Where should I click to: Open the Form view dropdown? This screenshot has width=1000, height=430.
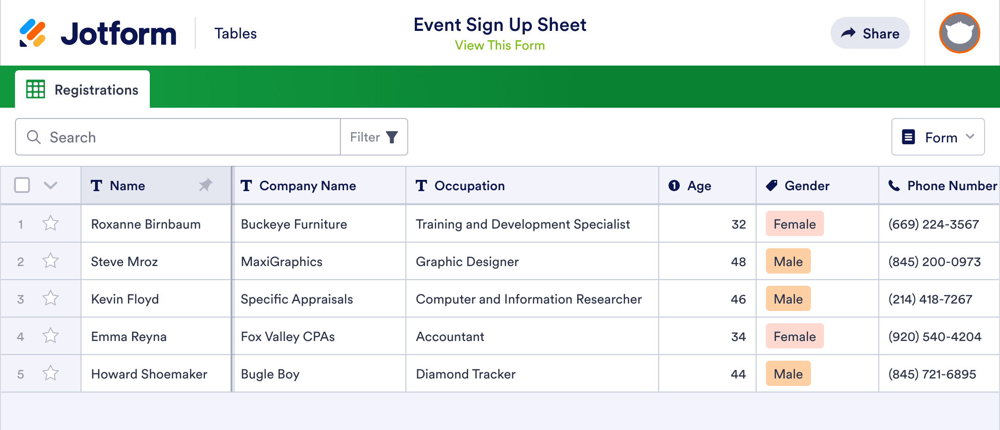[938, 137]
